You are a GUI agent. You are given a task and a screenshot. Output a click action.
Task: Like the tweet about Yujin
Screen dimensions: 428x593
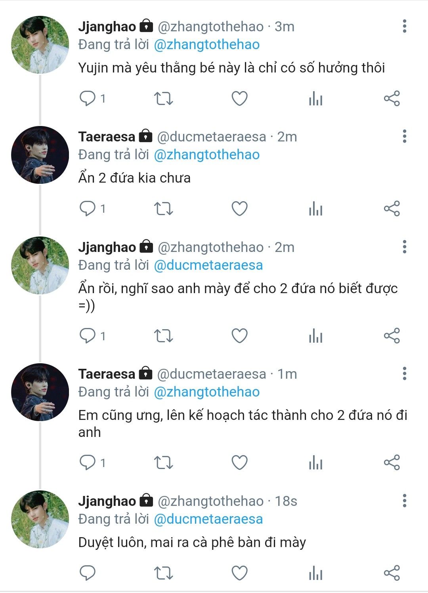(239, 98)
